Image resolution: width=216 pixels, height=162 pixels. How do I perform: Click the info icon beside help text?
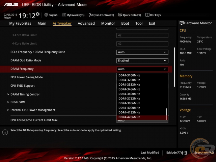[5, 132]
